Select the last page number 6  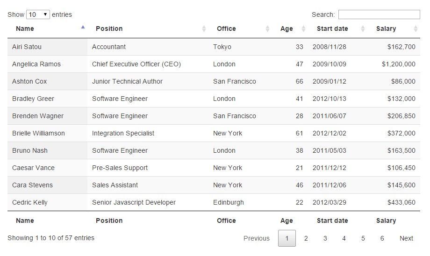[x=382, y=238]
